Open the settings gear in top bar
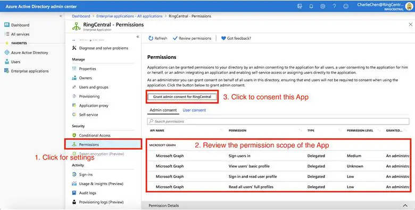This screenshot has width=415, height=210. tap(322, 6)
